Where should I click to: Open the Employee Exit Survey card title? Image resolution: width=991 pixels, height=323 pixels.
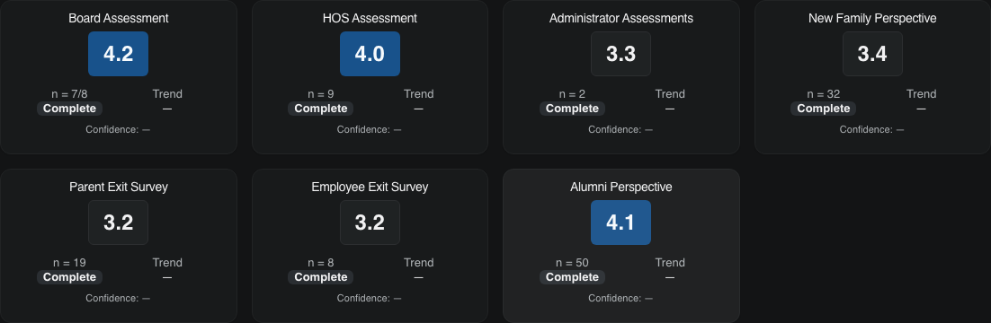[x=370, y=187]
